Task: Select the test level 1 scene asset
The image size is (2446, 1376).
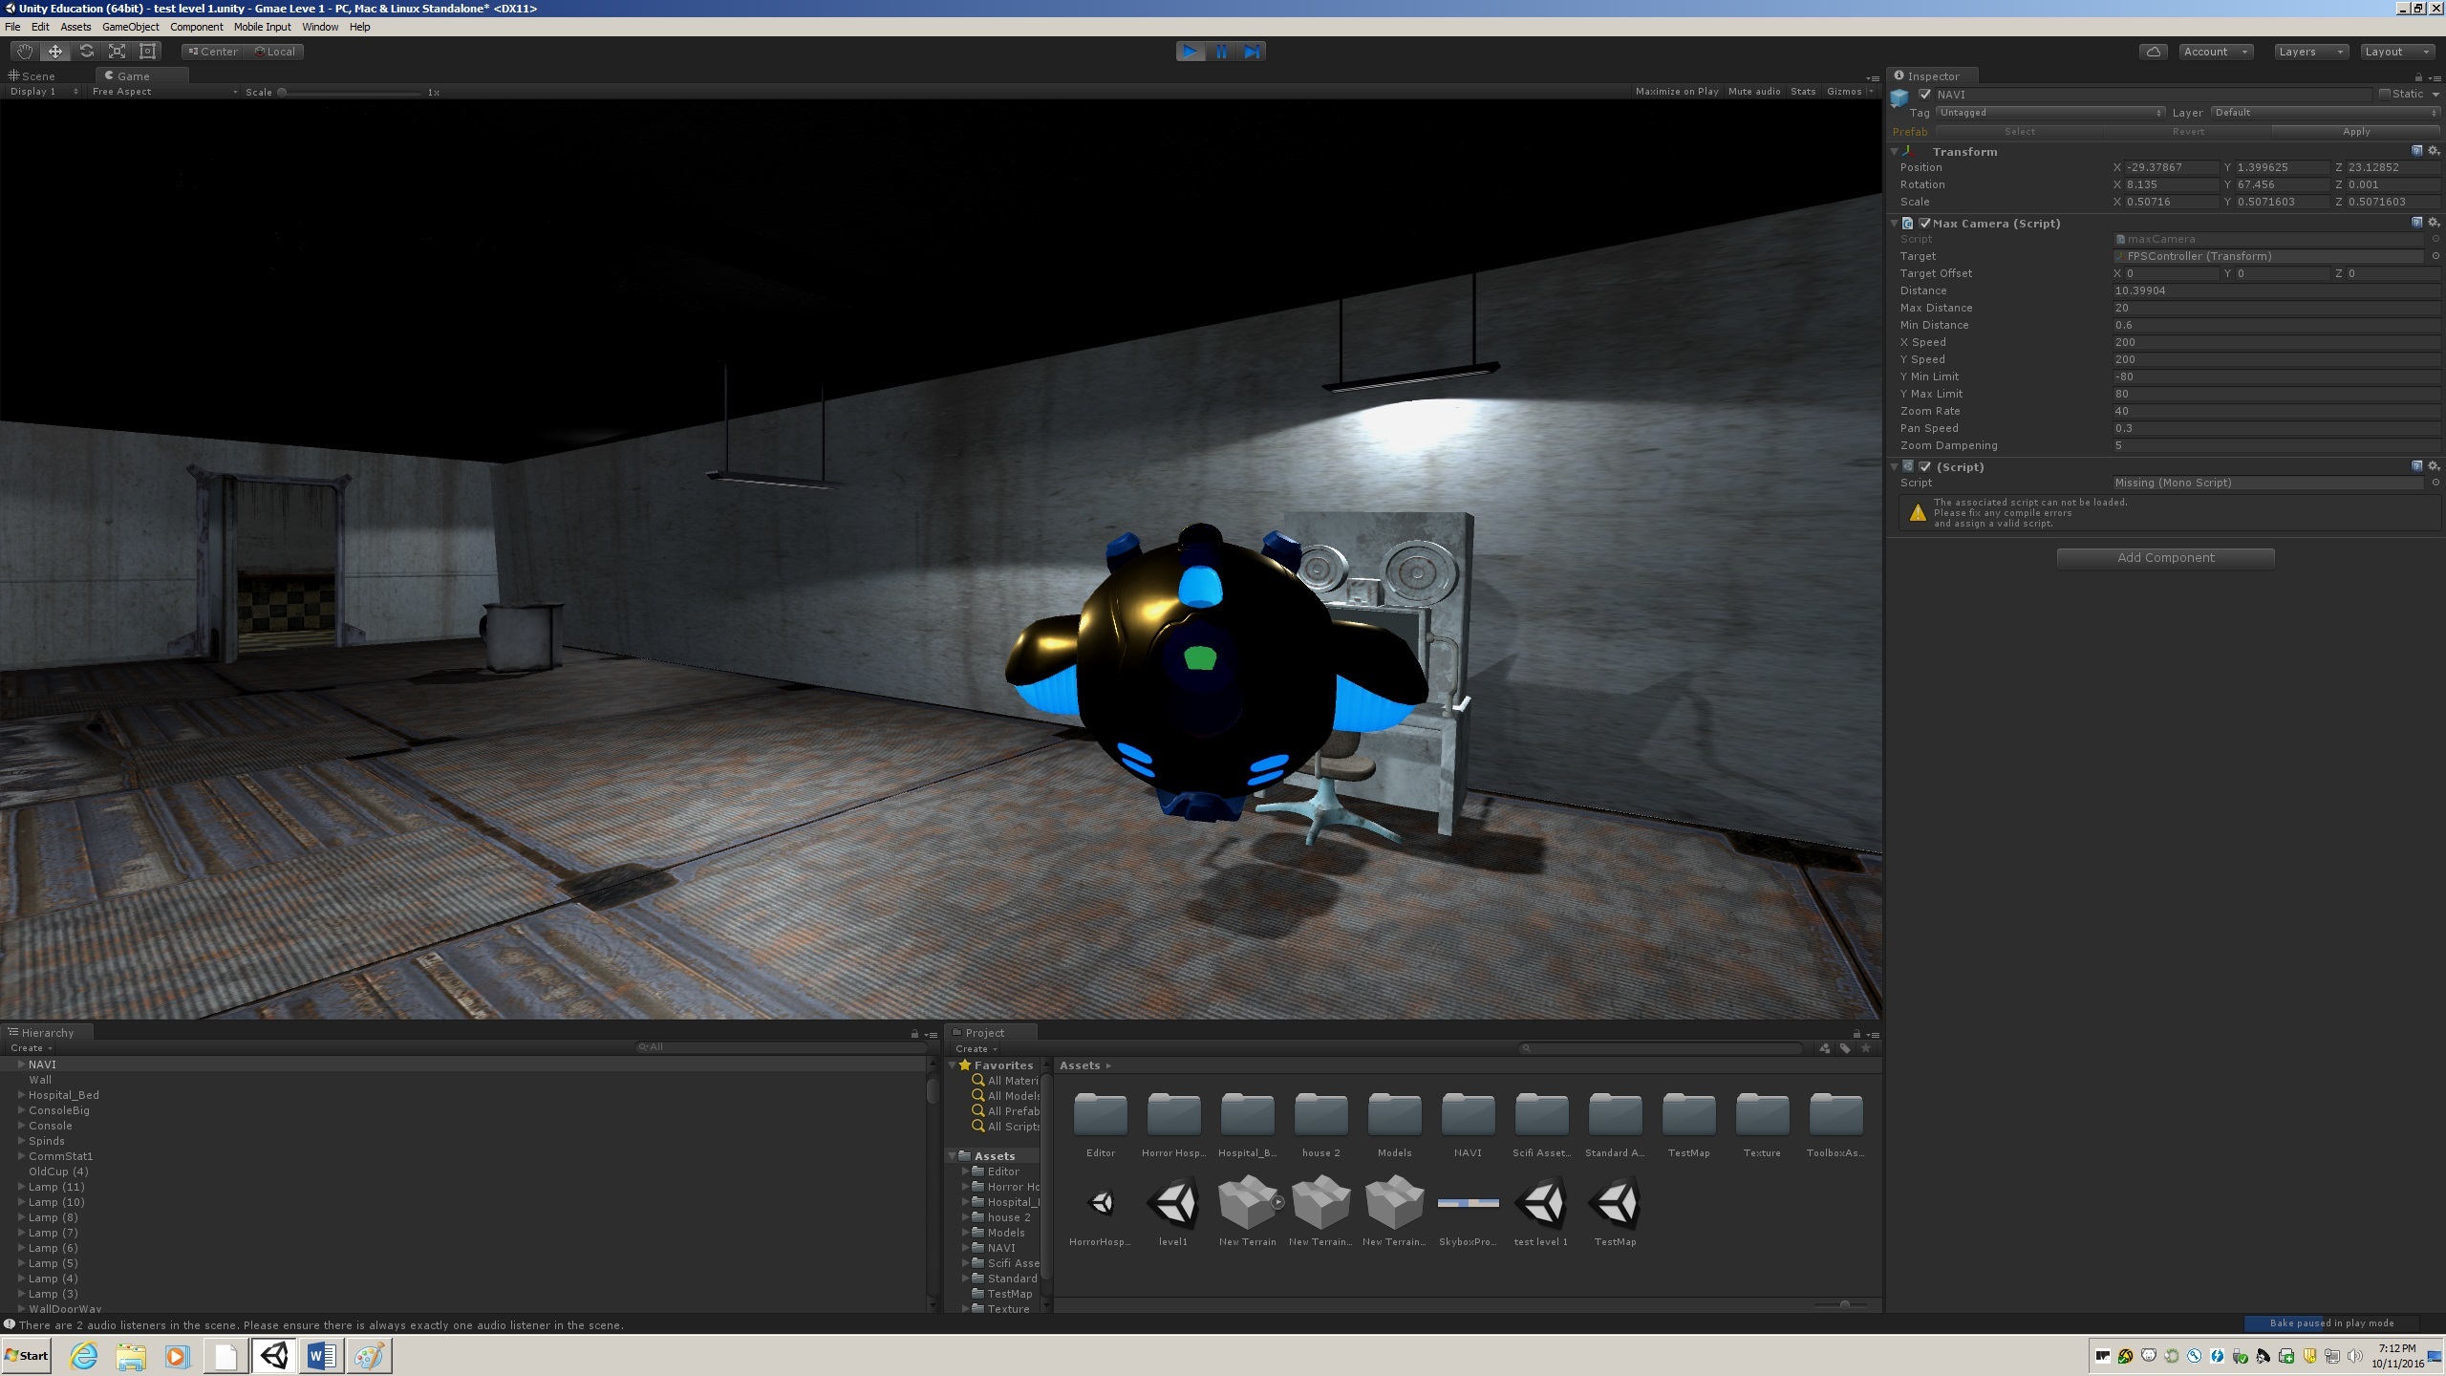Action: 1541,1212
